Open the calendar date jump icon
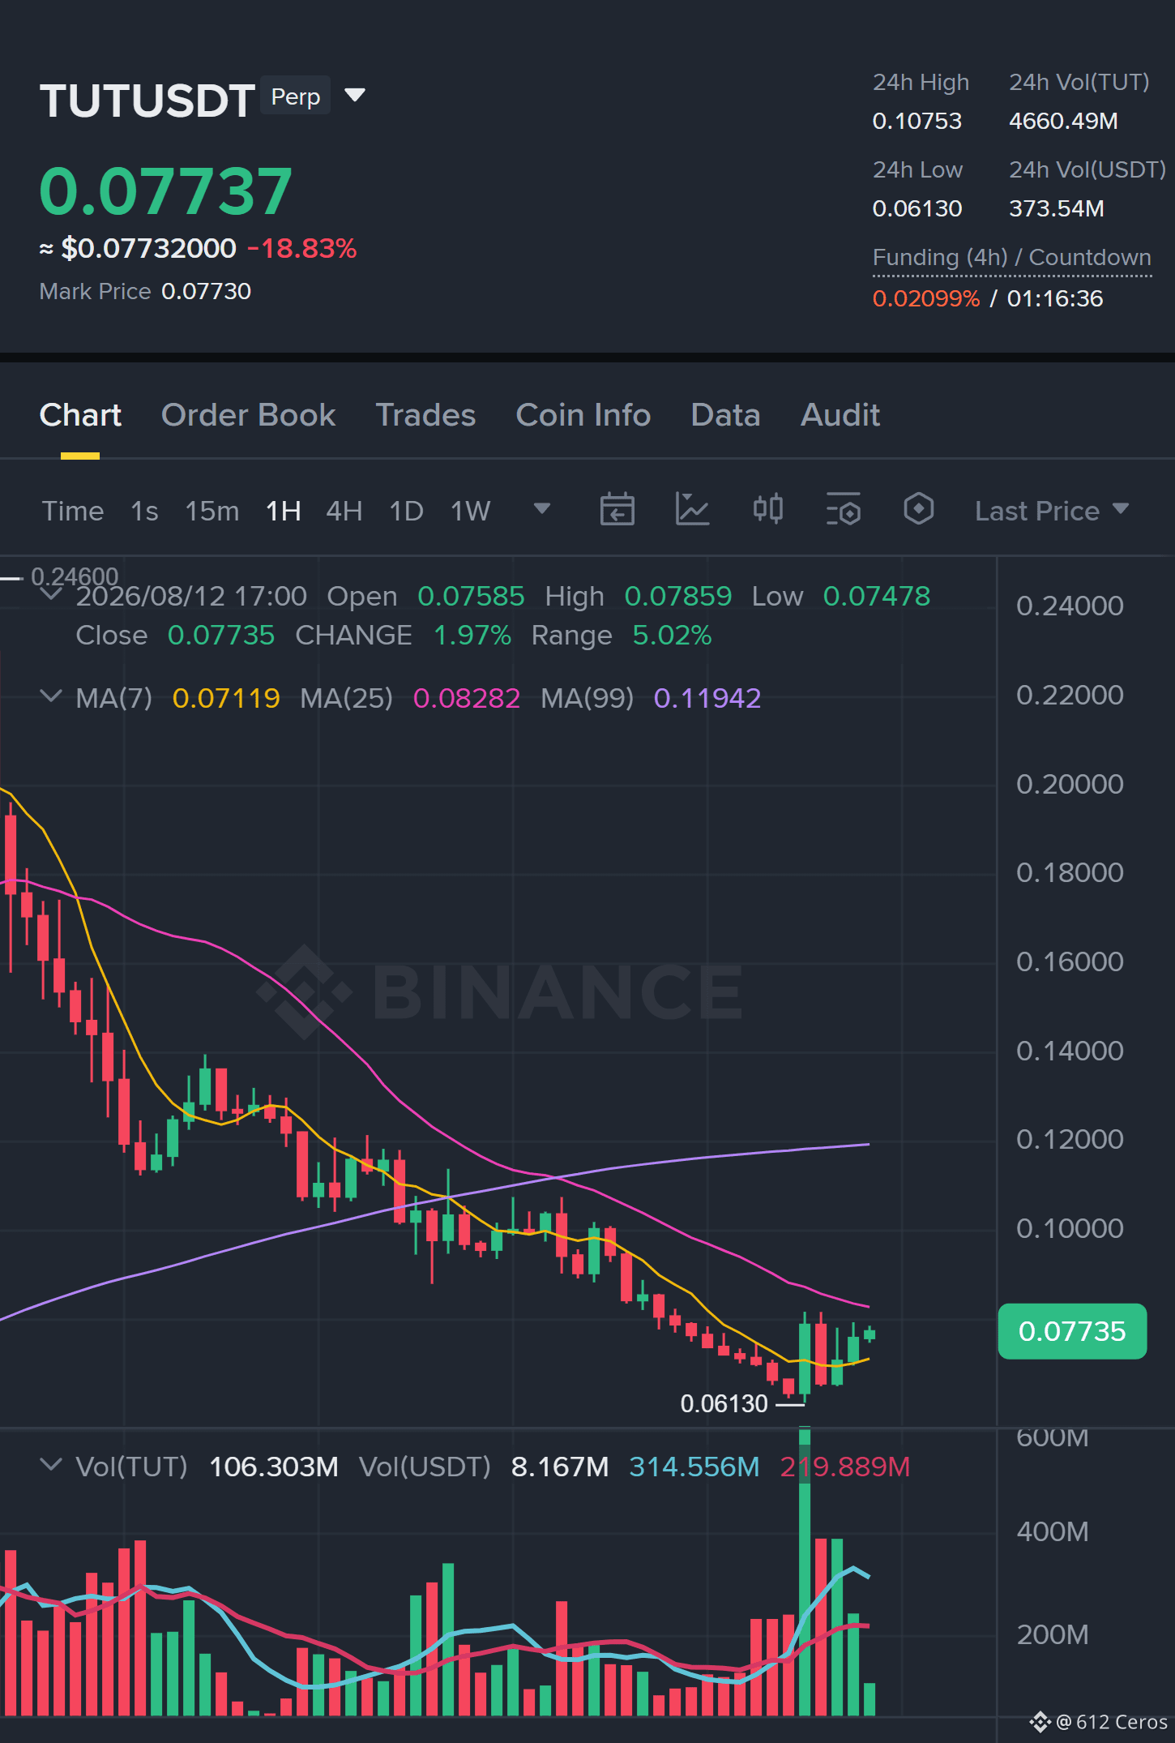The width and height of the screenshot is (1175, 1743). [617, 510]
